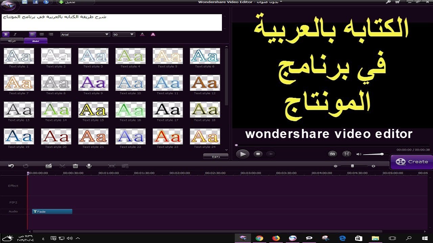This screenshot has height=243, width=433.
Task: Open the Arial font dropdown
Action: coord(85,34)
